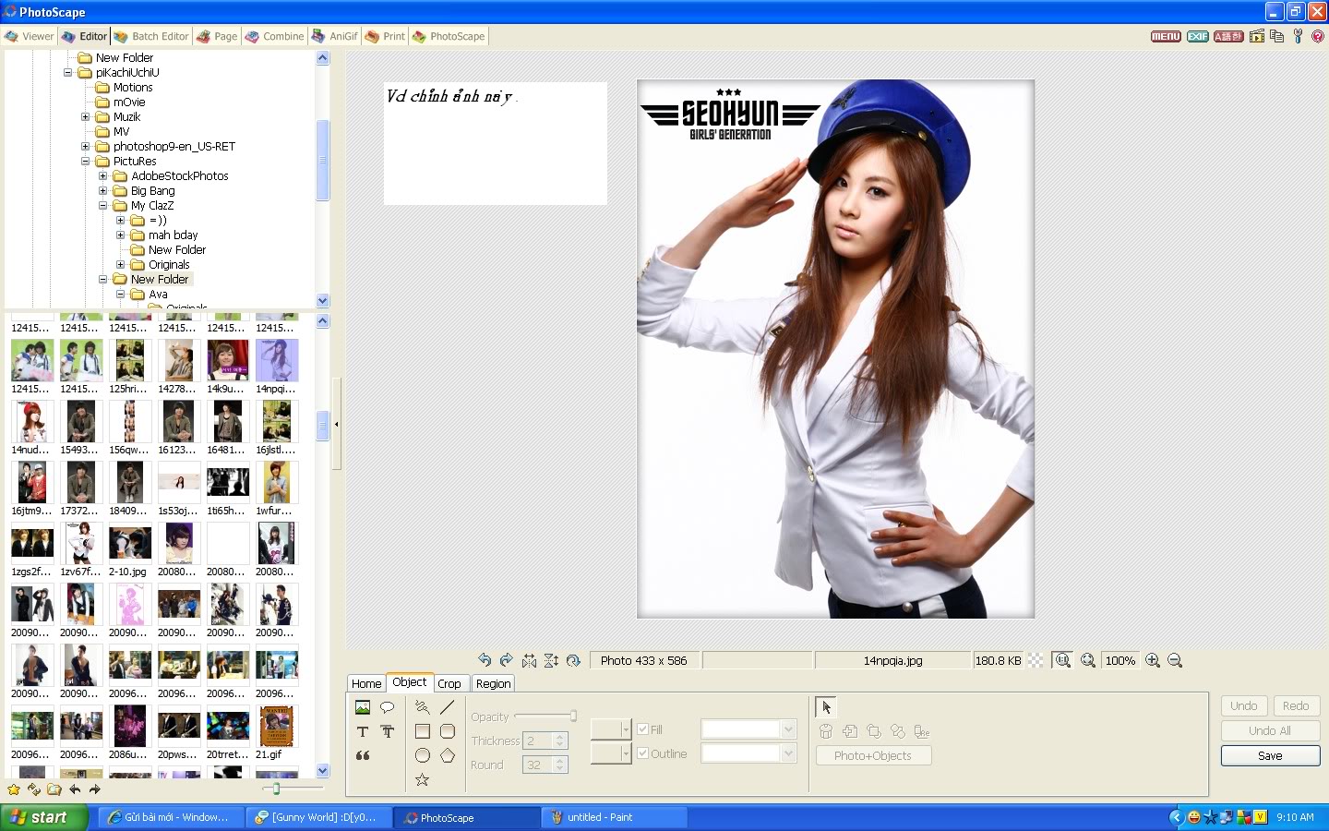Toggle the Fill checkbox

click(x=643, y=729)
